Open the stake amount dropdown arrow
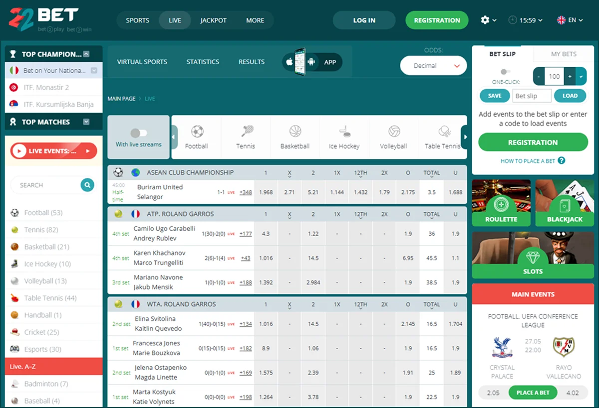The width and height of the screenshot is (599, 408). click(582, 77)
